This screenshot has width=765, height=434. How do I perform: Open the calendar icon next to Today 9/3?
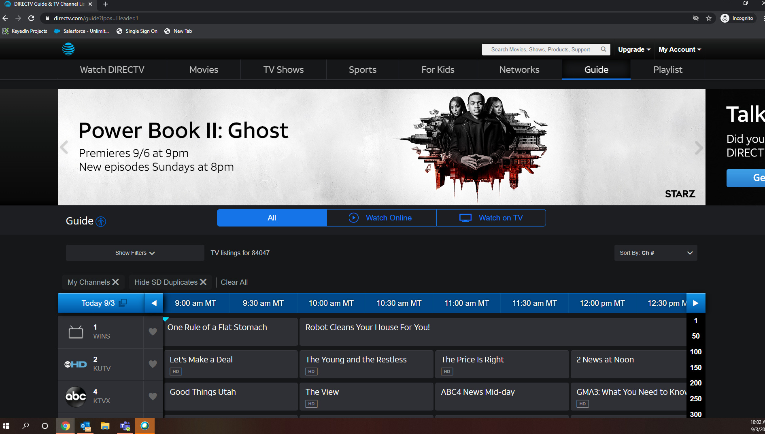tap(123, 303)
